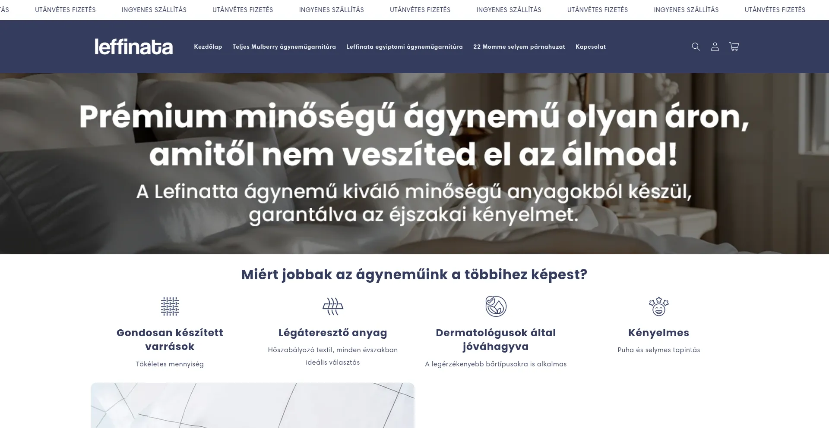Open the shopping cart icon

(x=734, y=47)
